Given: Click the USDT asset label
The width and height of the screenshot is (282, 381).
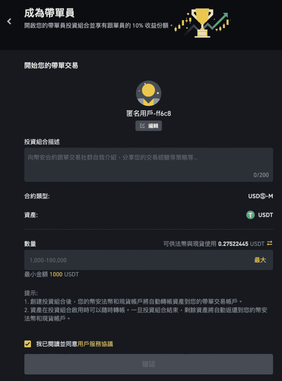Looking at the screenshot, I should 266,215.
